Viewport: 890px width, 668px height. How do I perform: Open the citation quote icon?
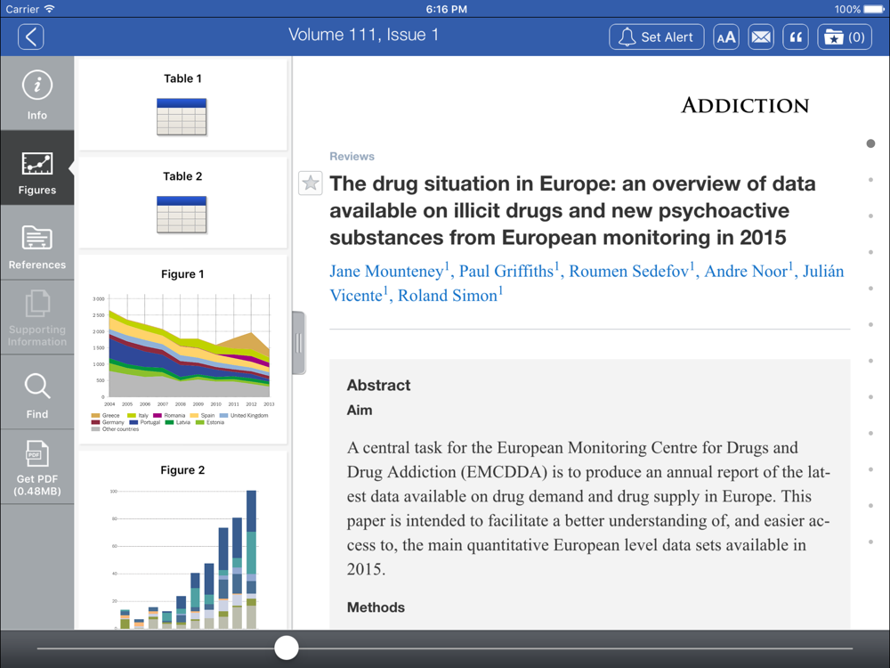(796, 37)
